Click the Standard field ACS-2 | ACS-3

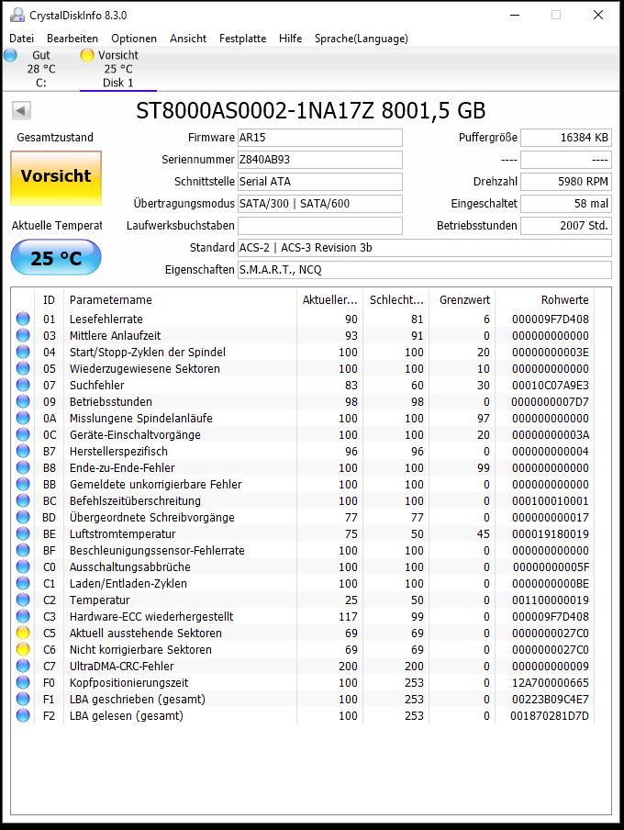(x=425, y=248)
